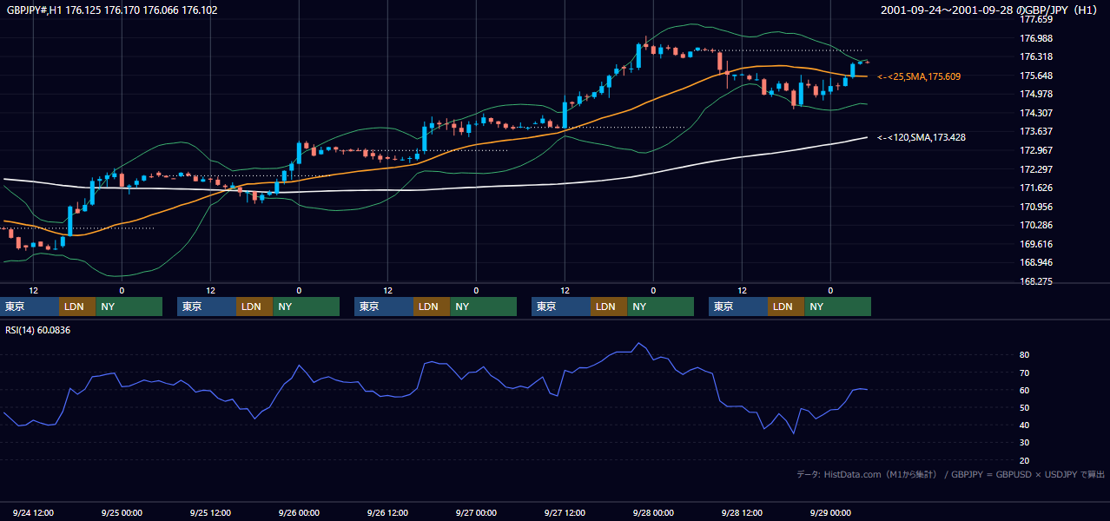The image size is (1110, 521).
Task: Click price axis value 172.967
Action: [1036, 150]
